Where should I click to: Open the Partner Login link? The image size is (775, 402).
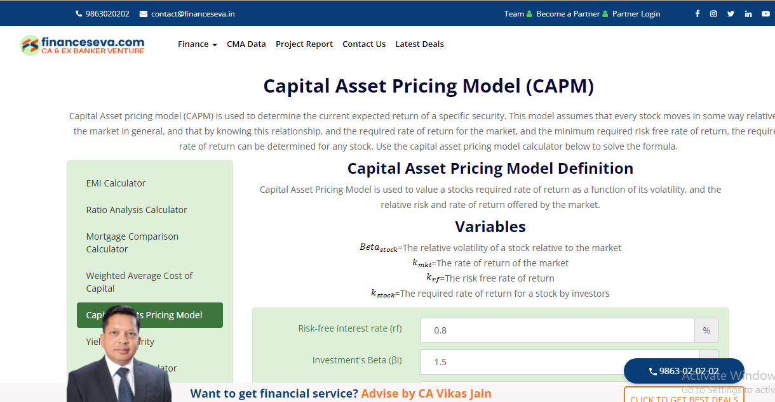(636, 14)
